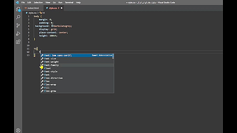This screenshot has height=133, width=237.
Task: Choose the plain font suggestion
Action: click(x=77, y=75)
